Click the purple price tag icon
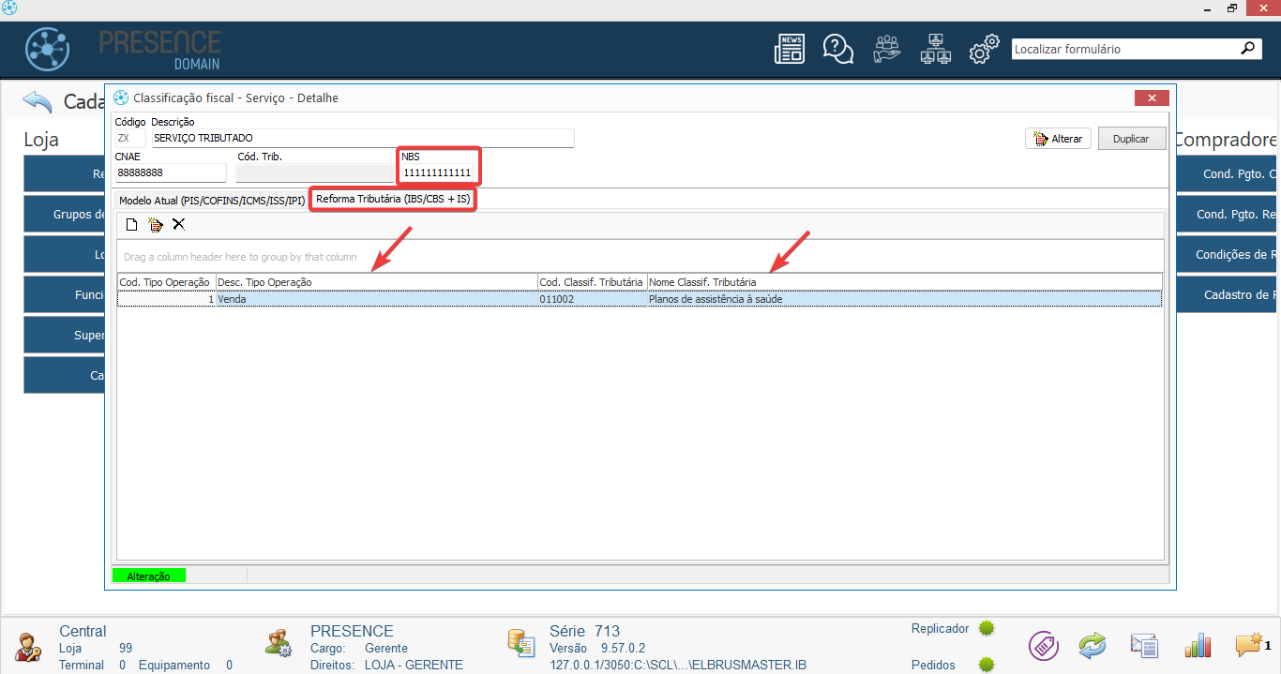 tap(1043, 645)
